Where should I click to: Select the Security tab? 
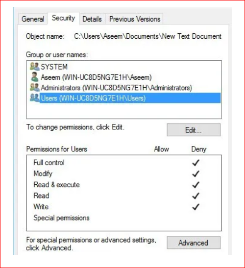(63, 18)
